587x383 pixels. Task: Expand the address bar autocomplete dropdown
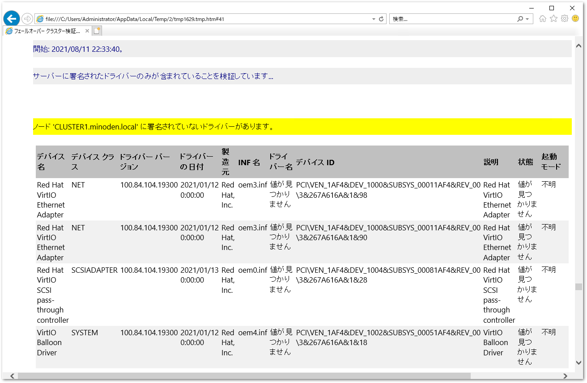coord(373,18)
